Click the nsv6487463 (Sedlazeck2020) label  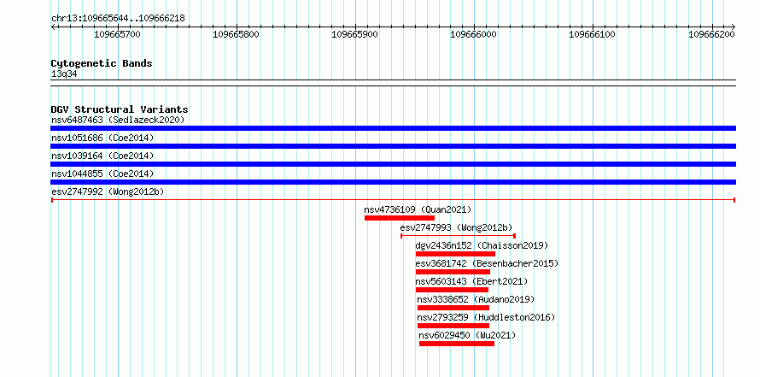coord(118,120)
